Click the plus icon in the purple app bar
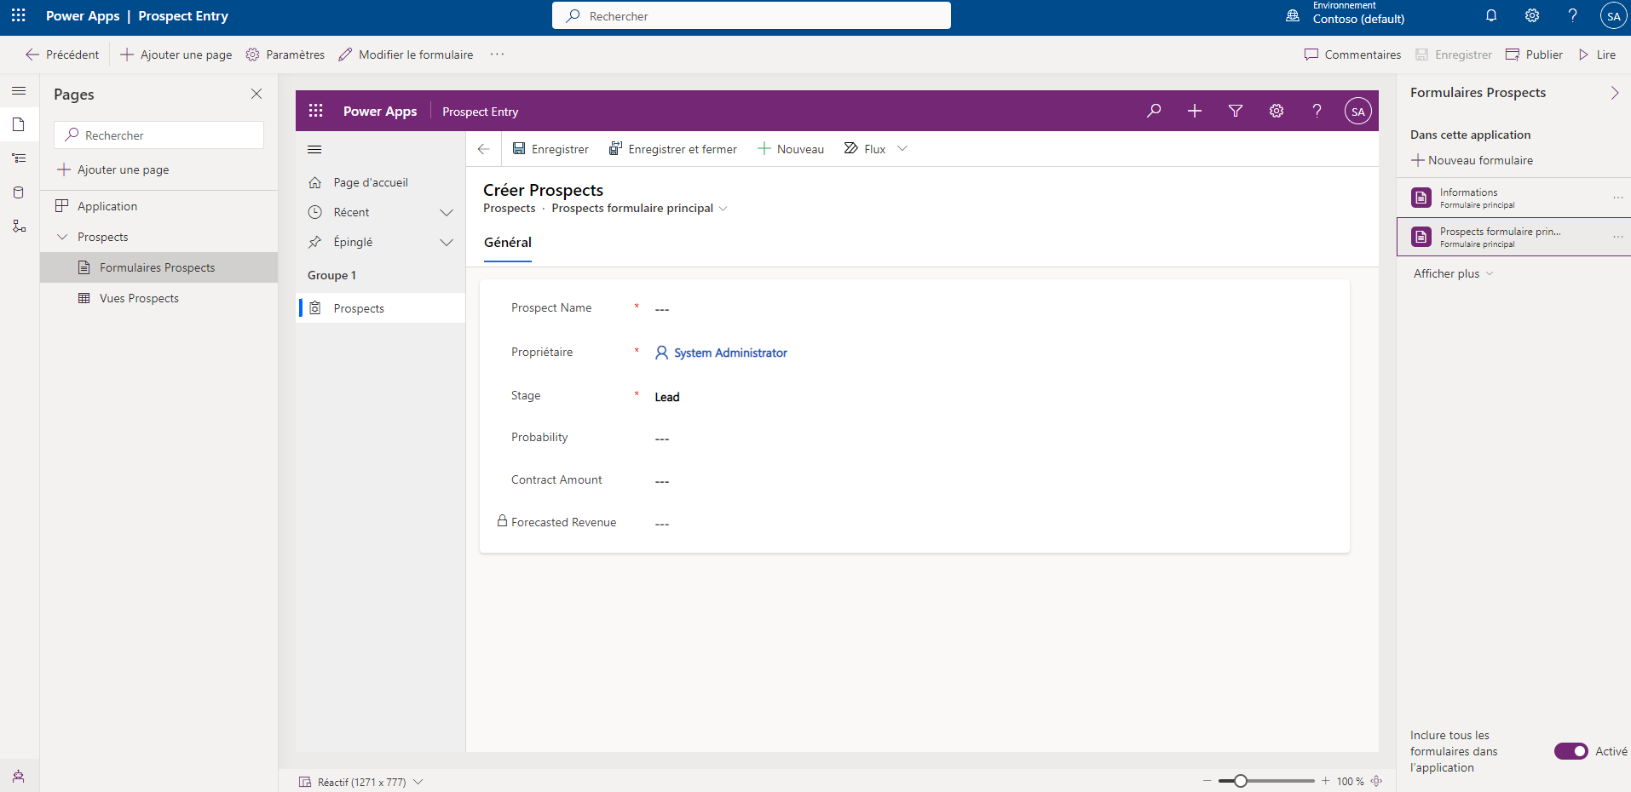The image size is (1631, 792). [1195, 111]
